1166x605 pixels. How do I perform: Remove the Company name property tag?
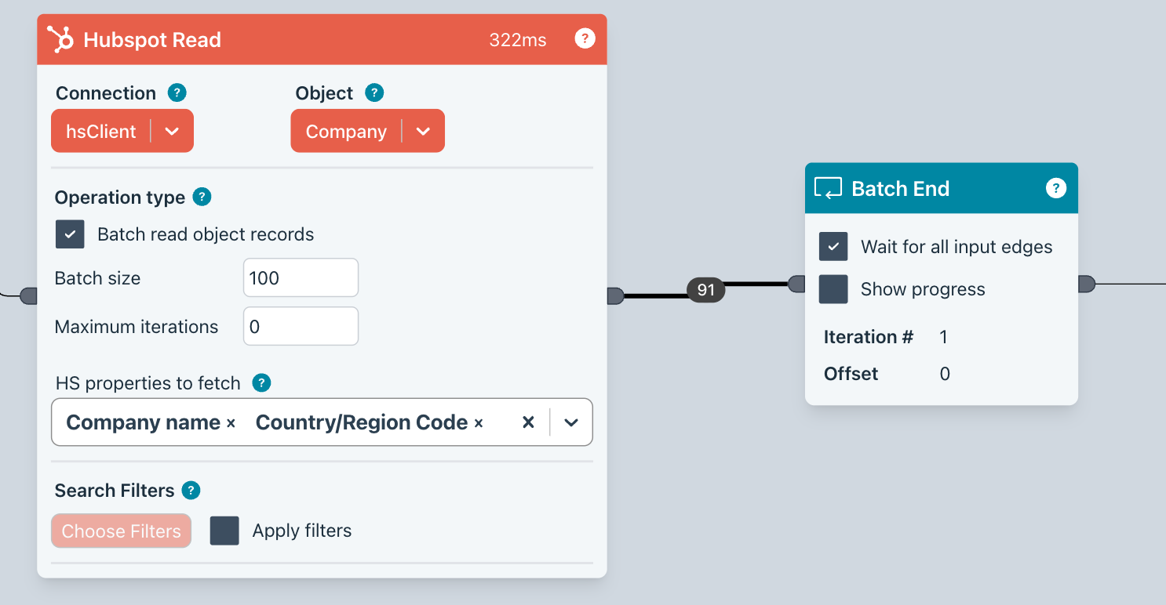click(231, 423)
